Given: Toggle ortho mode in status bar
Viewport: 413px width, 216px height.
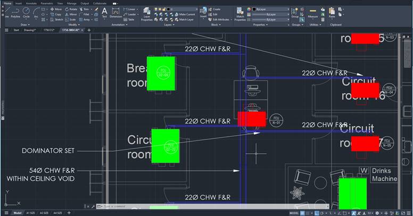Looking at the screenshot, I should [317, 213].
